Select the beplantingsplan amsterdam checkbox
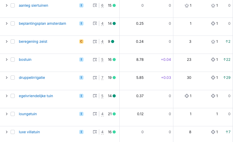 coord(13,23)
